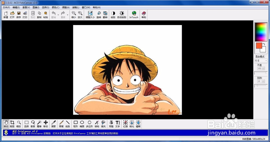
Task: Open the 文件(F) menu
Action: point(6,7)
